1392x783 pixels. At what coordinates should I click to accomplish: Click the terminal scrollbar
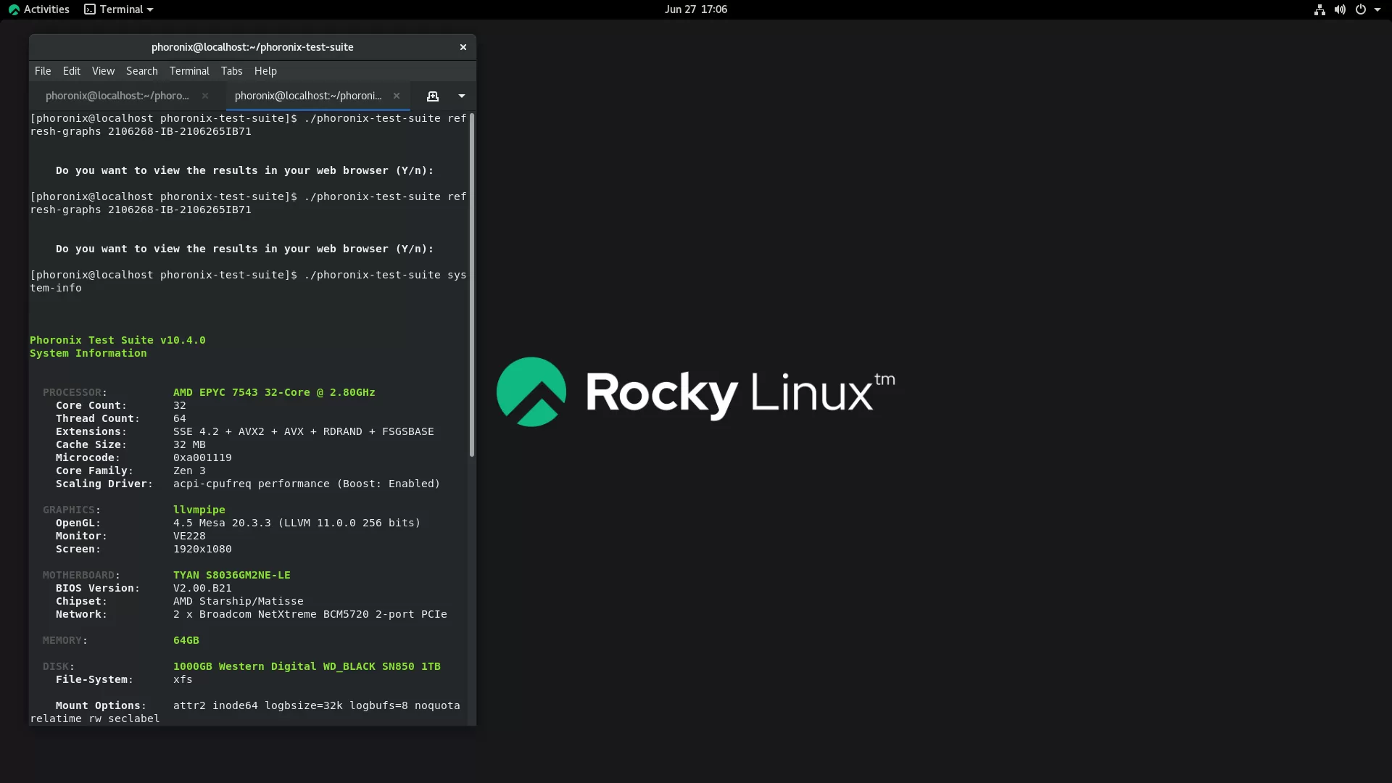click(x=472, y=283)
